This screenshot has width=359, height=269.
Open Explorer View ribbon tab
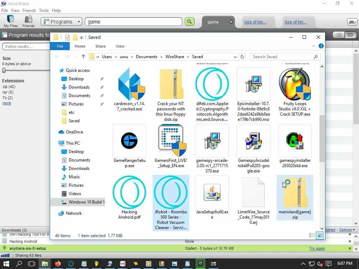point(120,46)
